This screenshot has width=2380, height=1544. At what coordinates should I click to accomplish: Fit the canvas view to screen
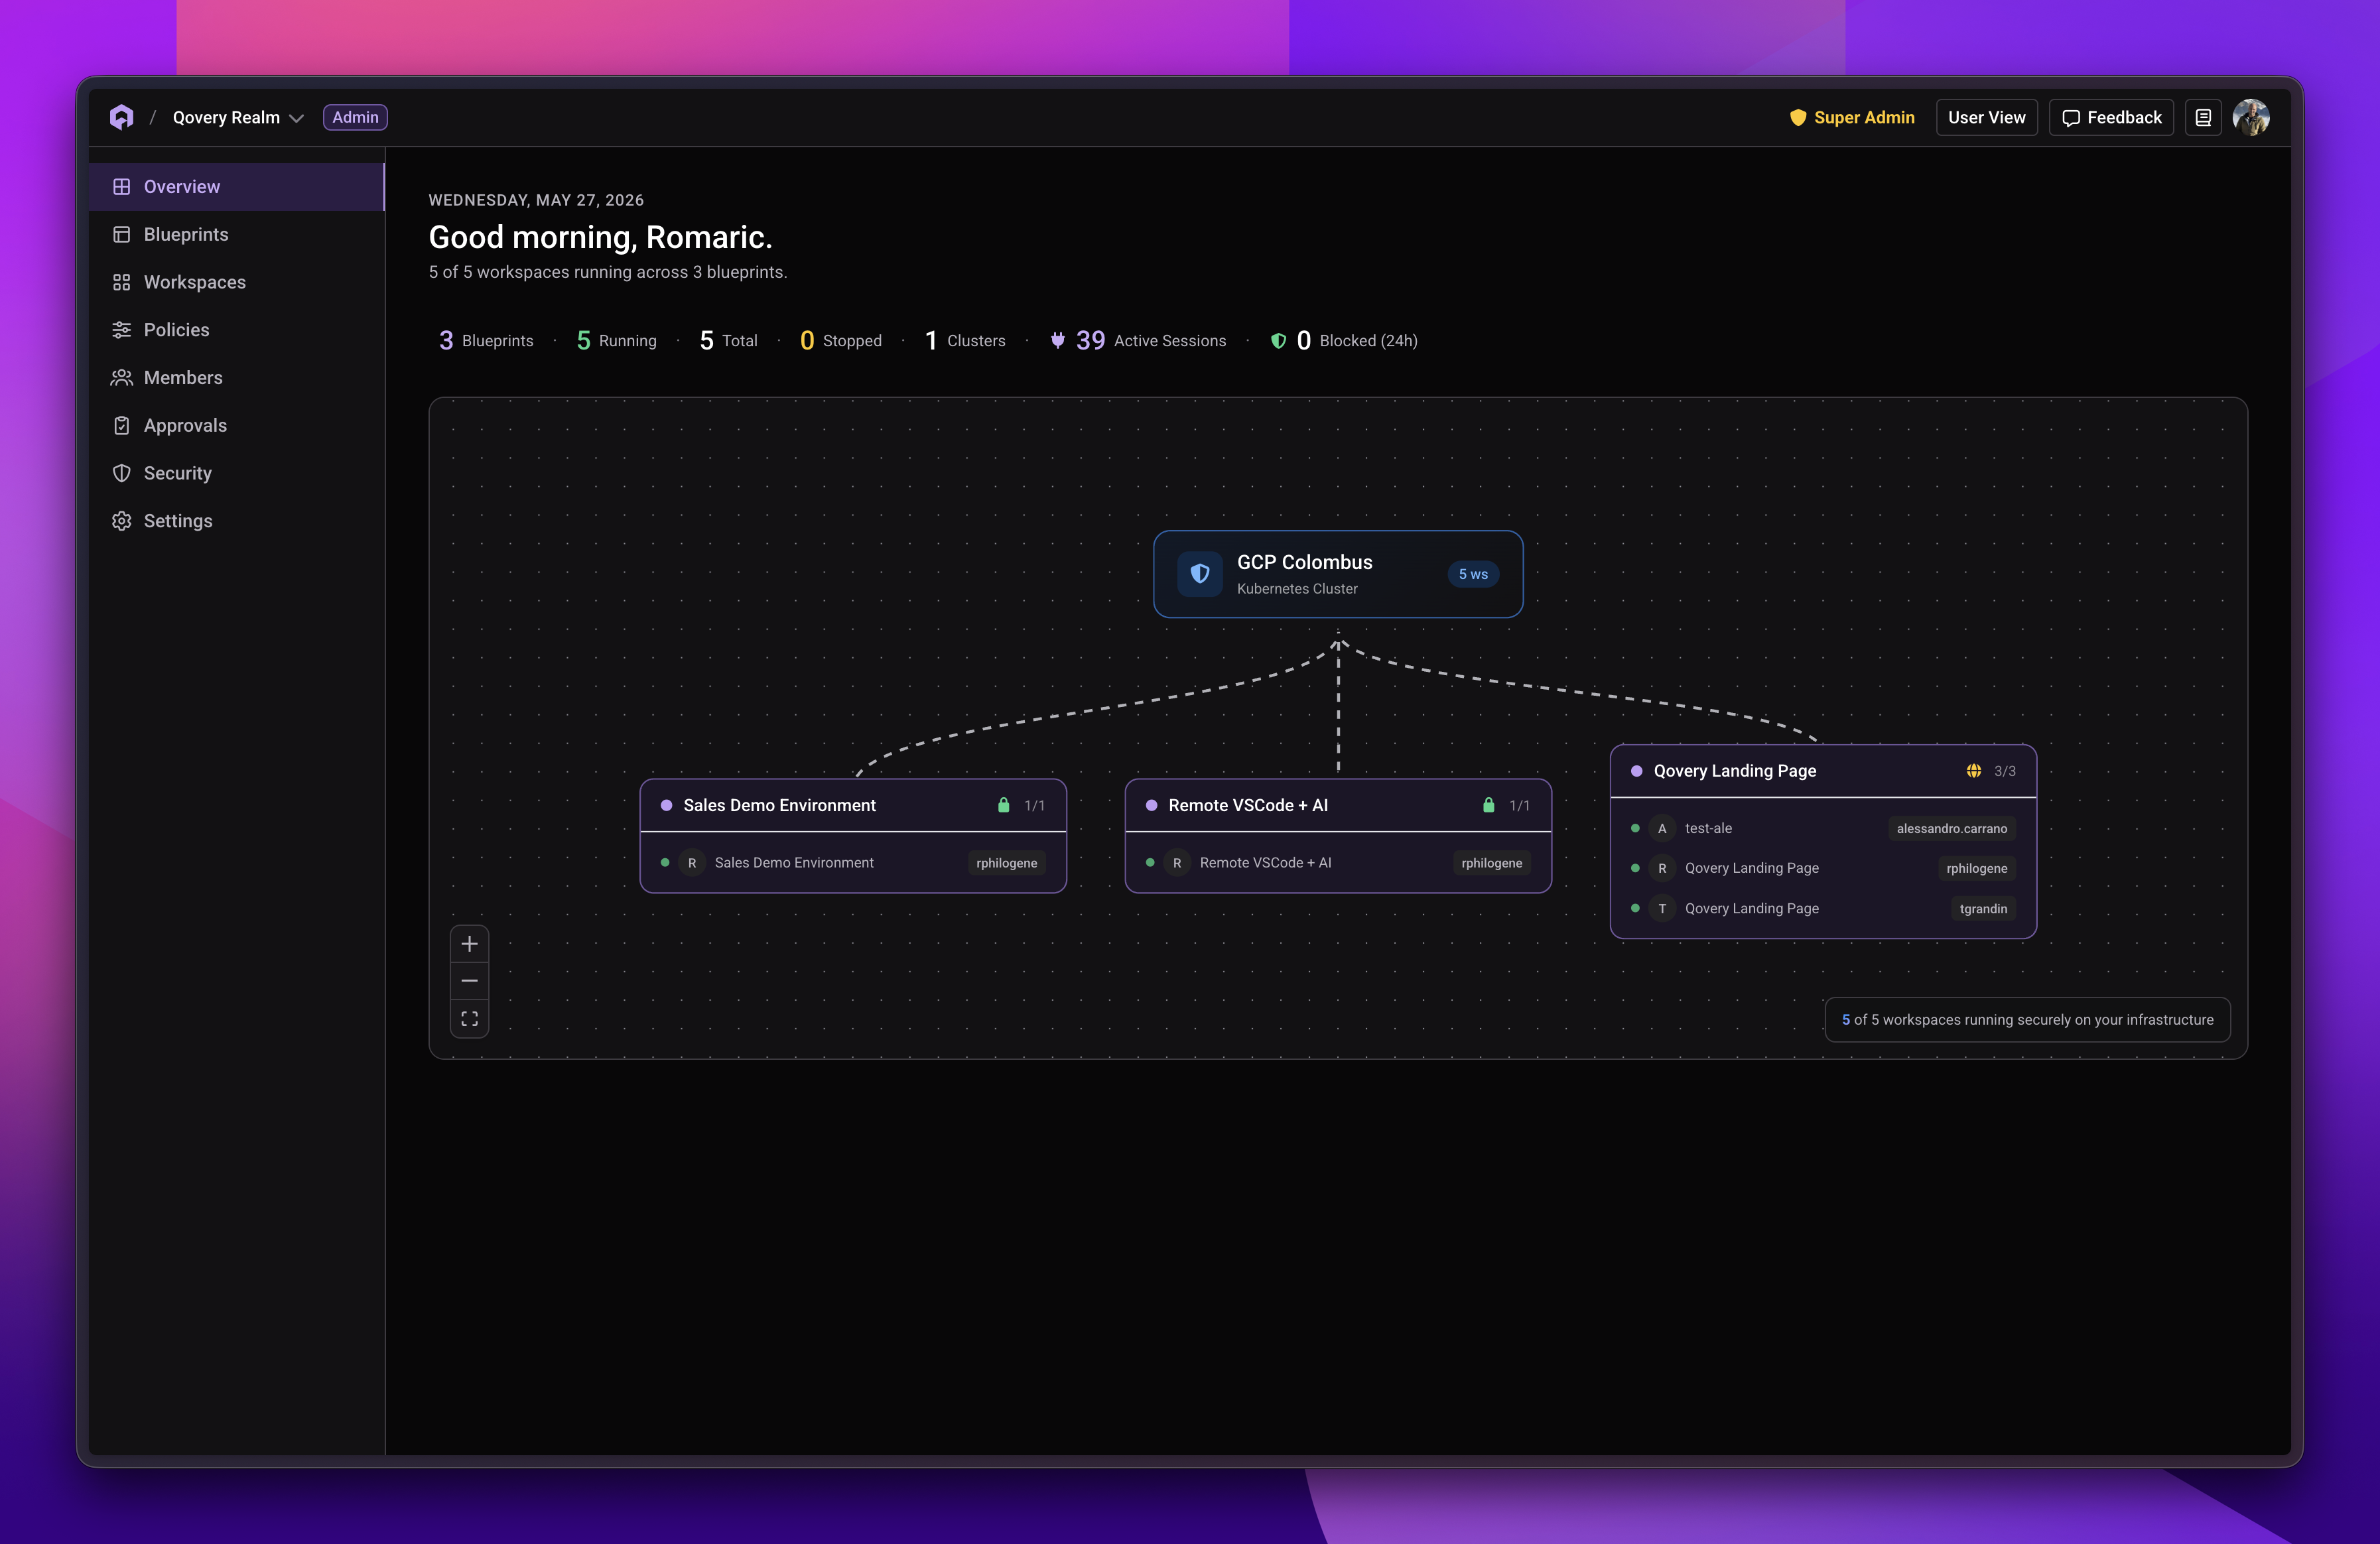pyautogui.click(x=469, y=1019)
